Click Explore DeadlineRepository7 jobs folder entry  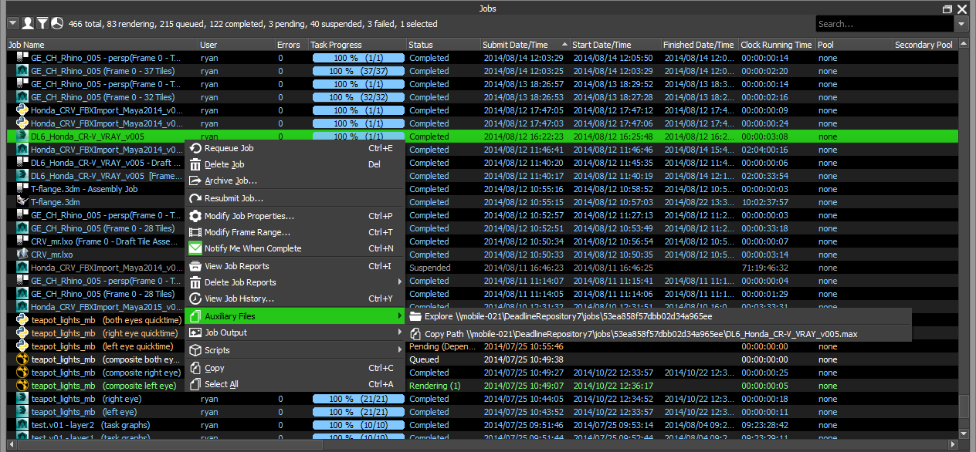click(659, 316)
